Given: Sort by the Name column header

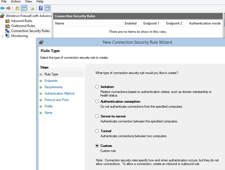Looking at the screenshot, I should [88, 23].
